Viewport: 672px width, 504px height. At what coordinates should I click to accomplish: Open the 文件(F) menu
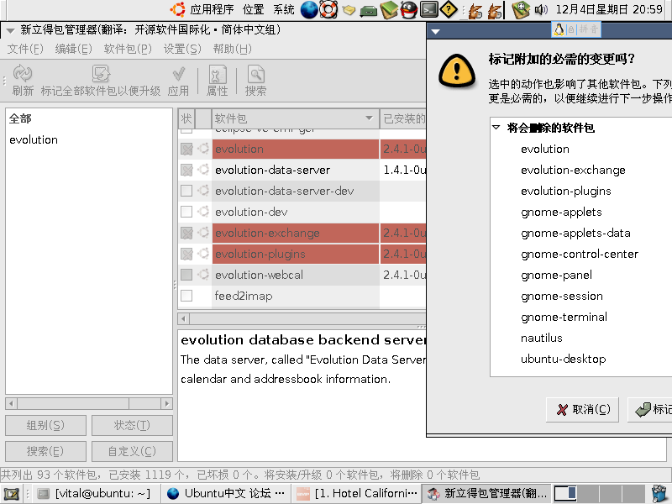point(25,49)
